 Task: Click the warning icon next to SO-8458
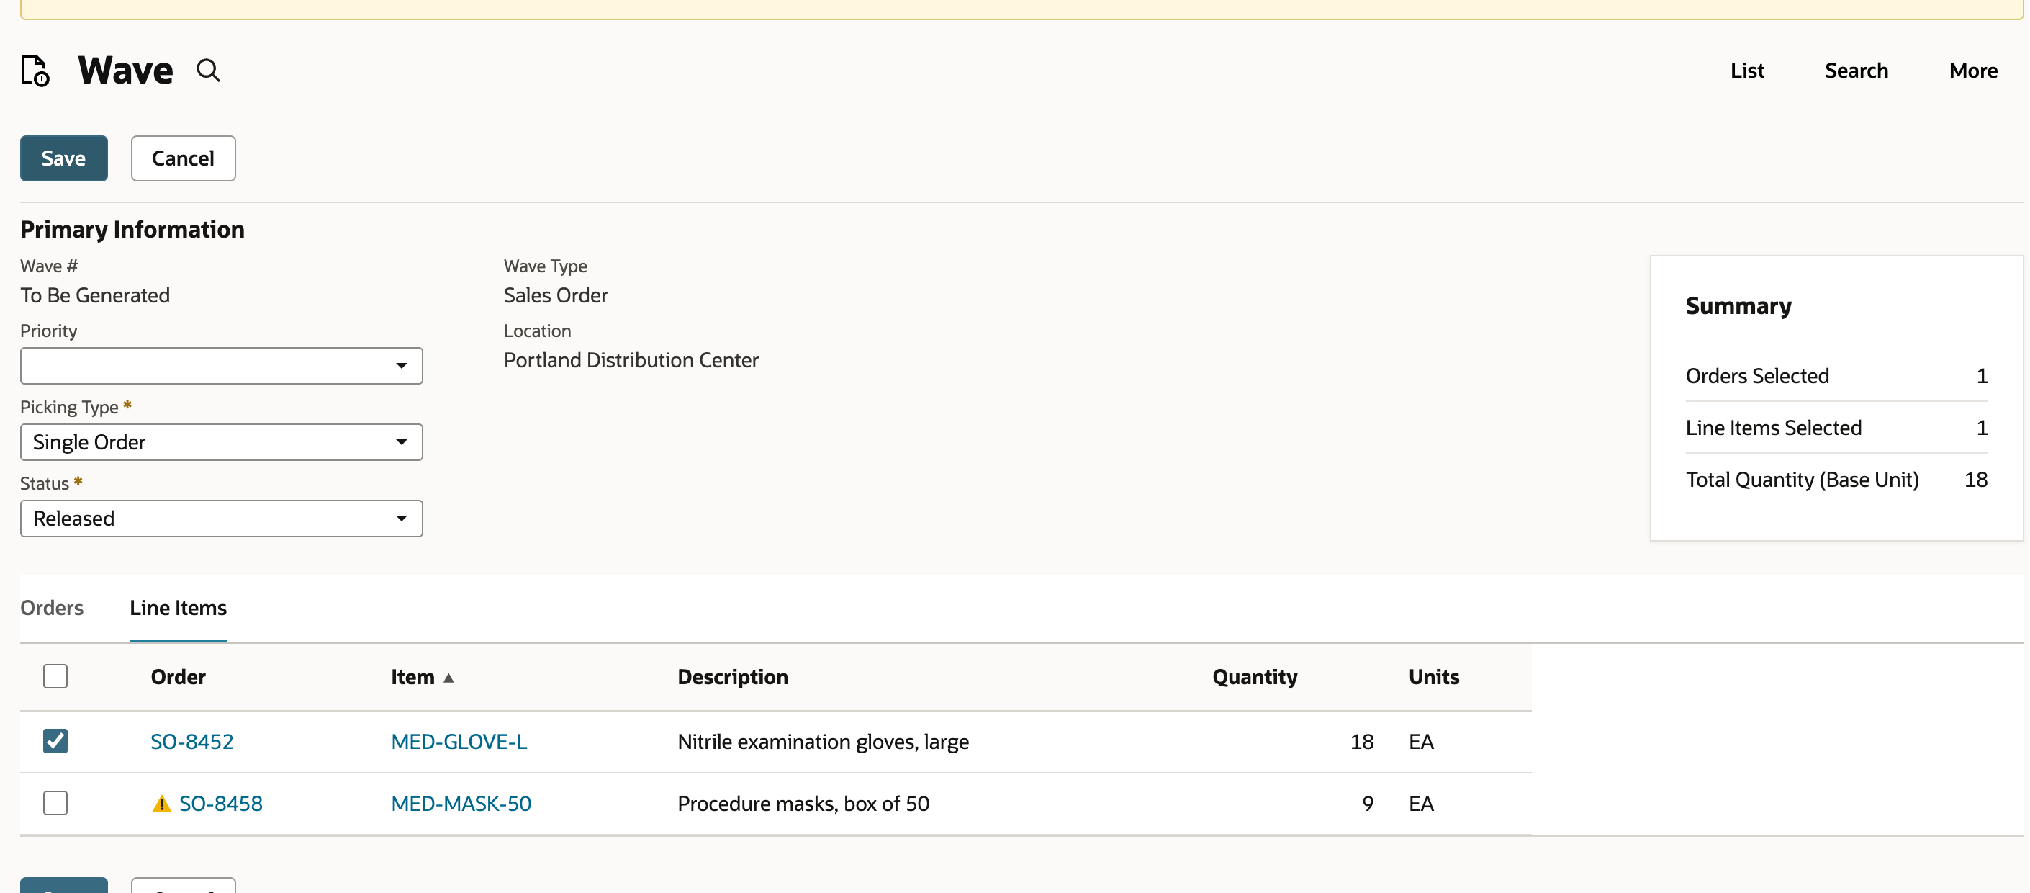click(x=161, y=803)
